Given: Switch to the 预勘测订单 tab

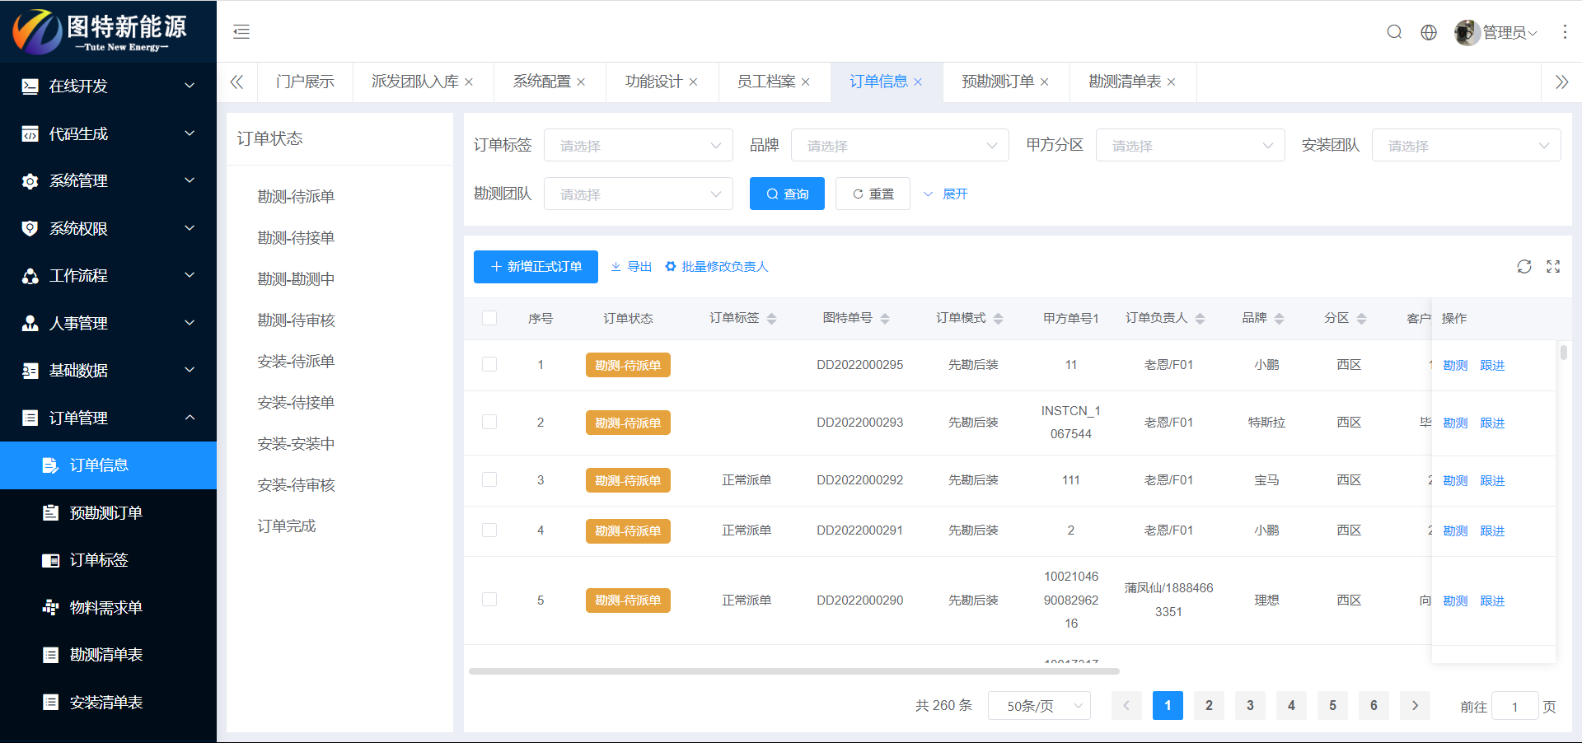Looking at the screenshot, I should pyautogui.click(x=998, y=82).
